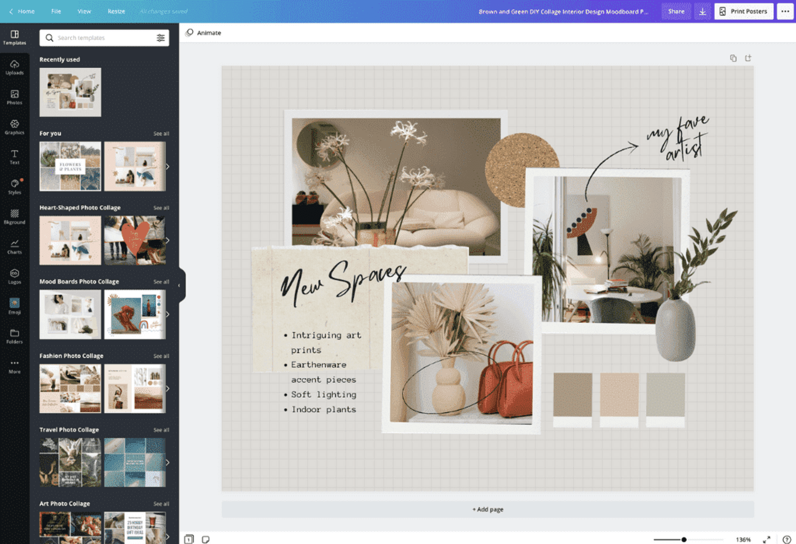
Task: Open the File menu
Action: 56,11
